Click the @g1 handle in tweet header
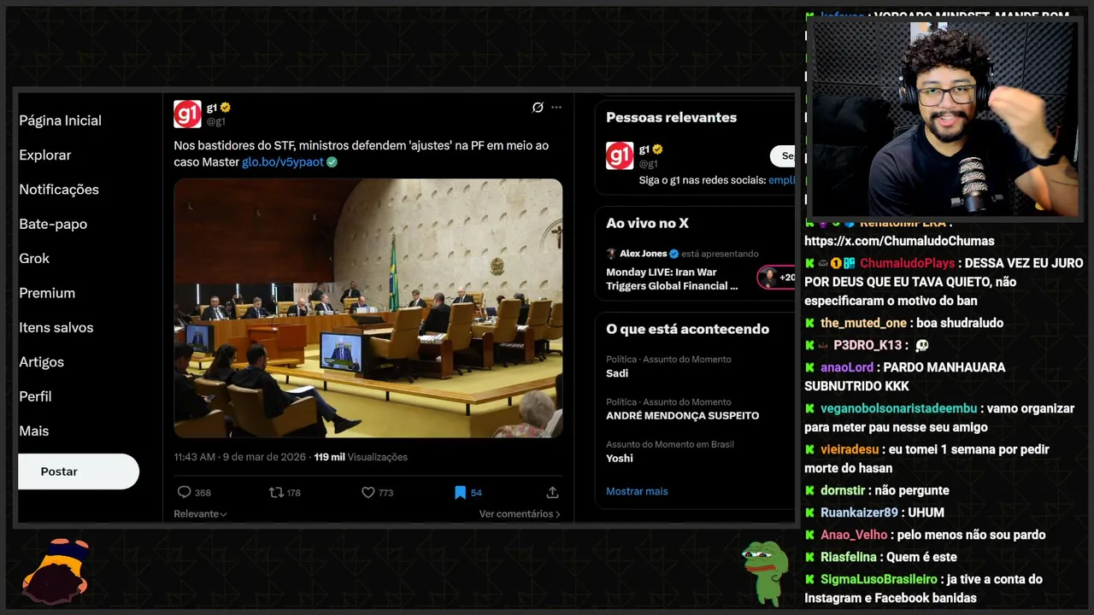The height and width of the screenshot is (615, 1094). pos(216,122)
